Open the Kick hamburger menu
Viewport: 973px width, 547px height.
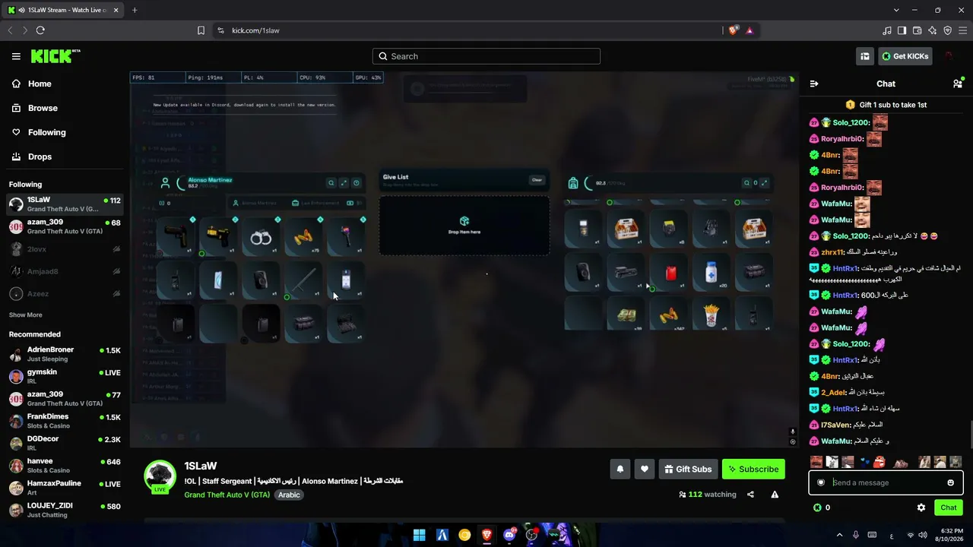tap(16, 56)
